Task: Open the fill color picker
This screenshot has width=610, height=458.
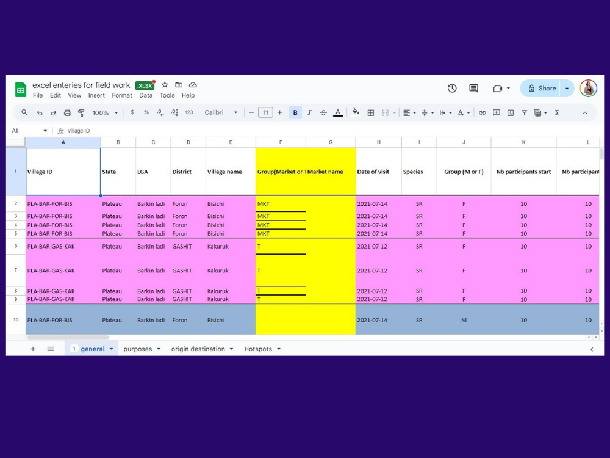Action: [x=356, y=112]
